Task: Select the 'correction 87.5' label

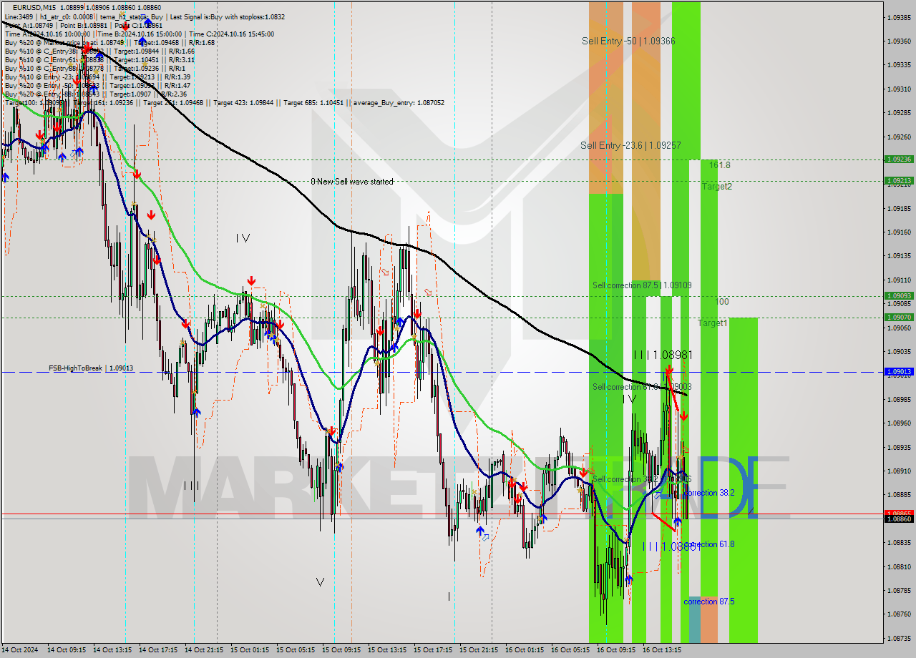Action: point(709,601)
